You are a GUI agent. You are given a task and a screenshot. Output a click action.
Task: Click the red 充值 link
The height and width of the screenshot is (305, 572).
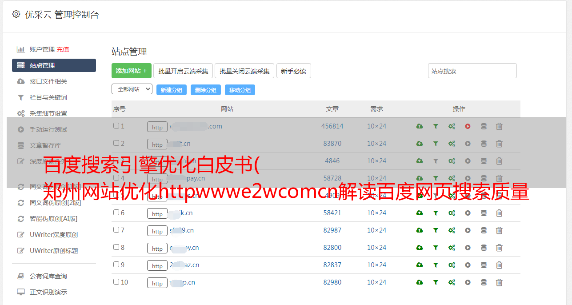[63, 49]
